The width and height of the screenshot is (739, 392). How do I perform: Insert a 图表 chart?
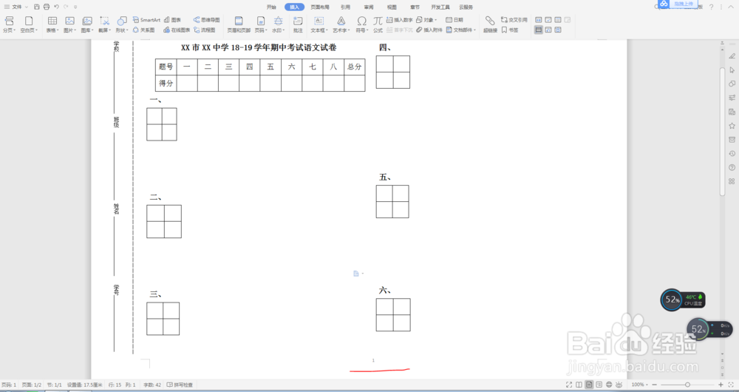pyautogui.click(x=172, y=20)
